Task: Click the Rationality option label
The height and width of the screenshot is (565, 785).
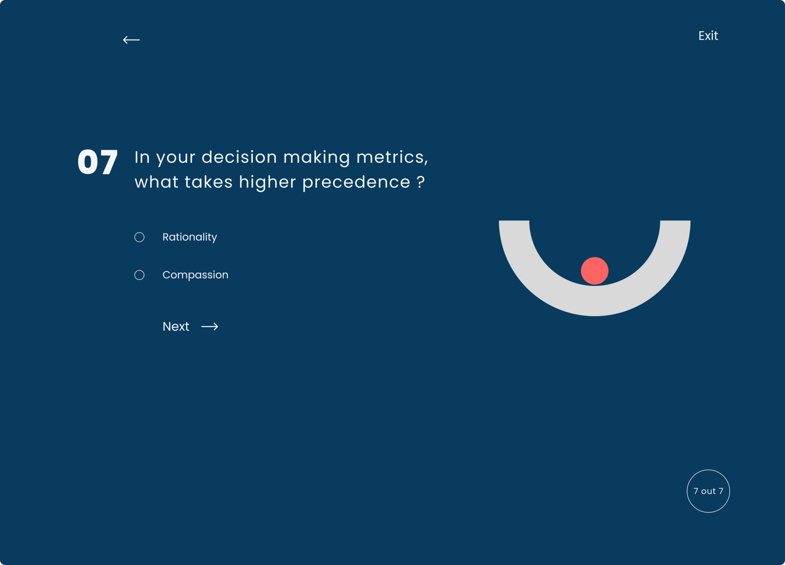Action: [x=189, y=237]
